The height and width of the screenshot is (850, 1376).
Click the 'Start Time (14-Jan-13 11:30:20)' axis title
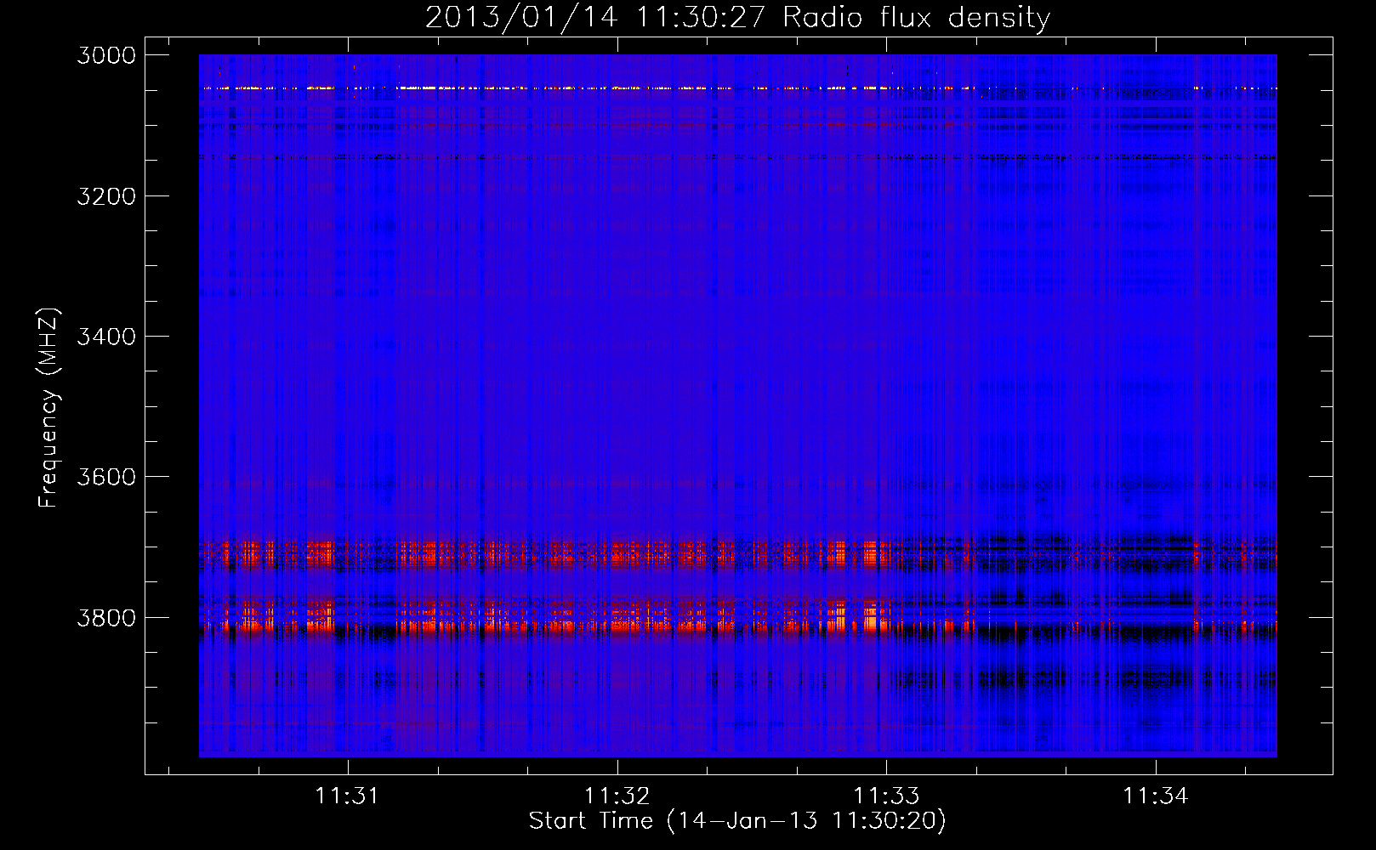click(737, 821)
